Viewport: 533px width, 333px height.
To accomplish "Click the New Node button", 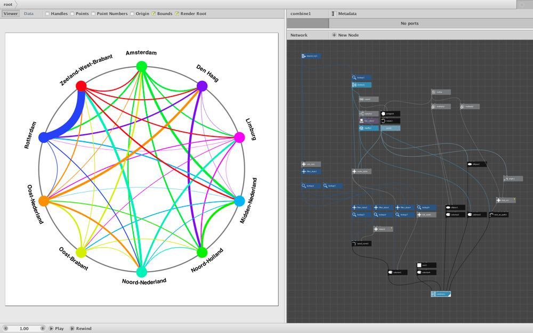I will 345,35.
